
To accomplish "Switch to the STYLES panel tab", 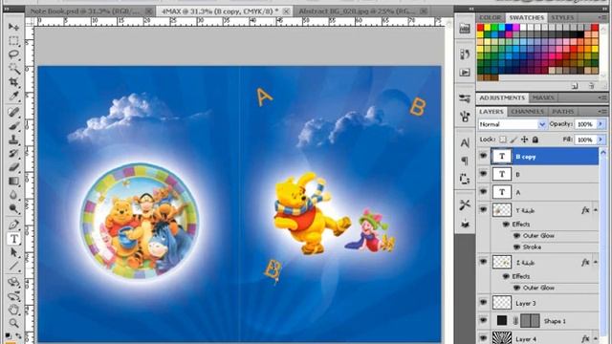I will coord(562,17).
